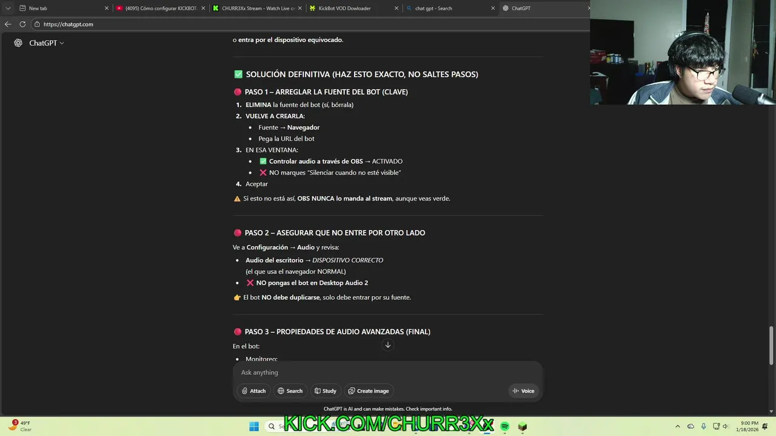The image size is (776, 436).
Task: Reload the page with the refresh icon
Action: coord(22,24)
